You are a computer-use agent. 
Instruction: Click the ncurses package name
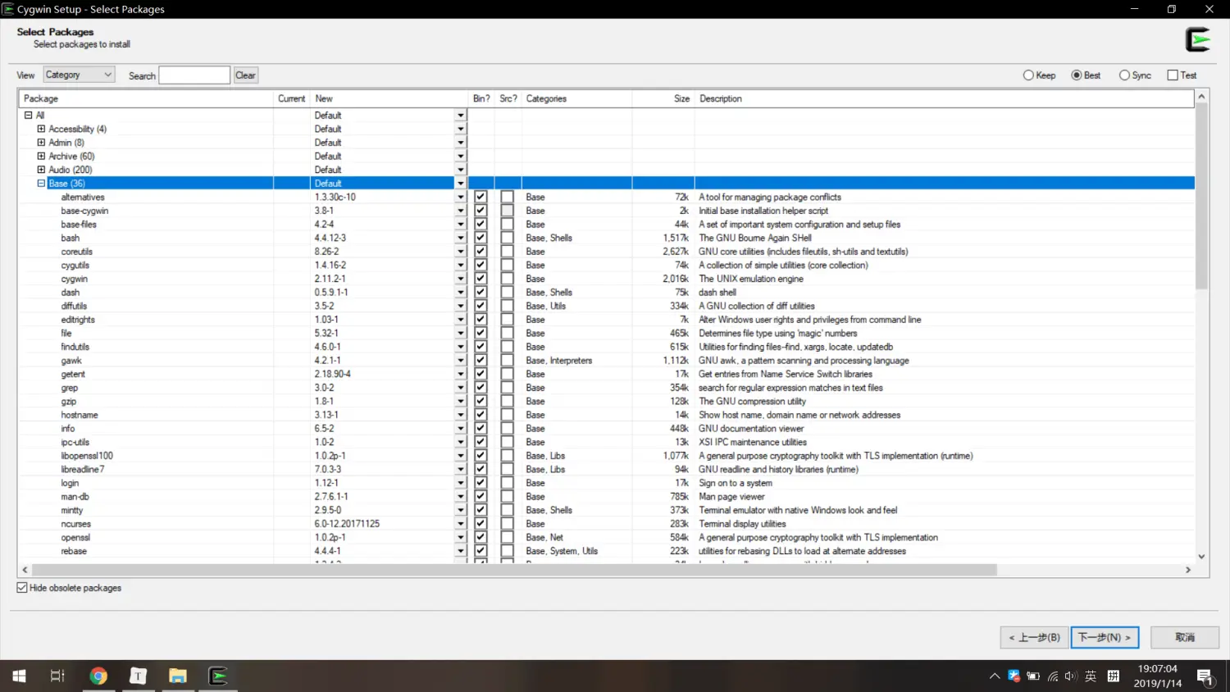point(75,524)
